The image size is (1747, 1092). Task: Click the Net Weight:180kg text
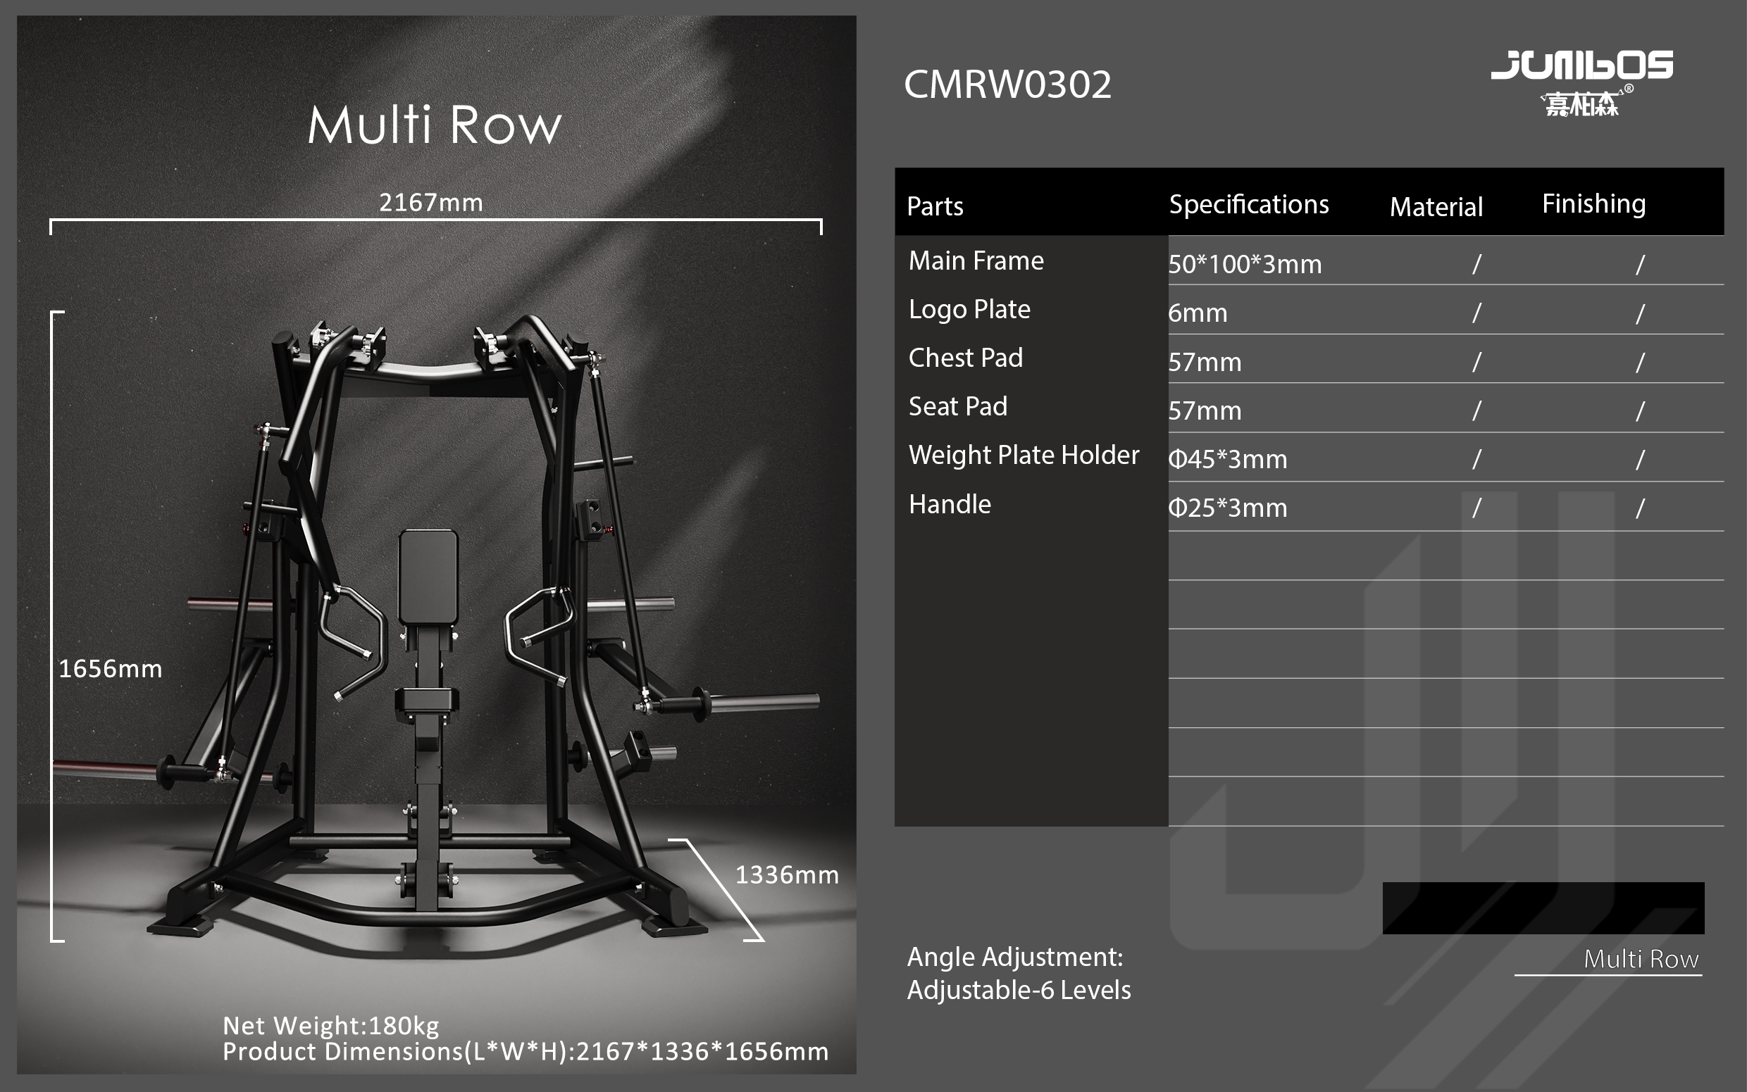[330, 1026]
